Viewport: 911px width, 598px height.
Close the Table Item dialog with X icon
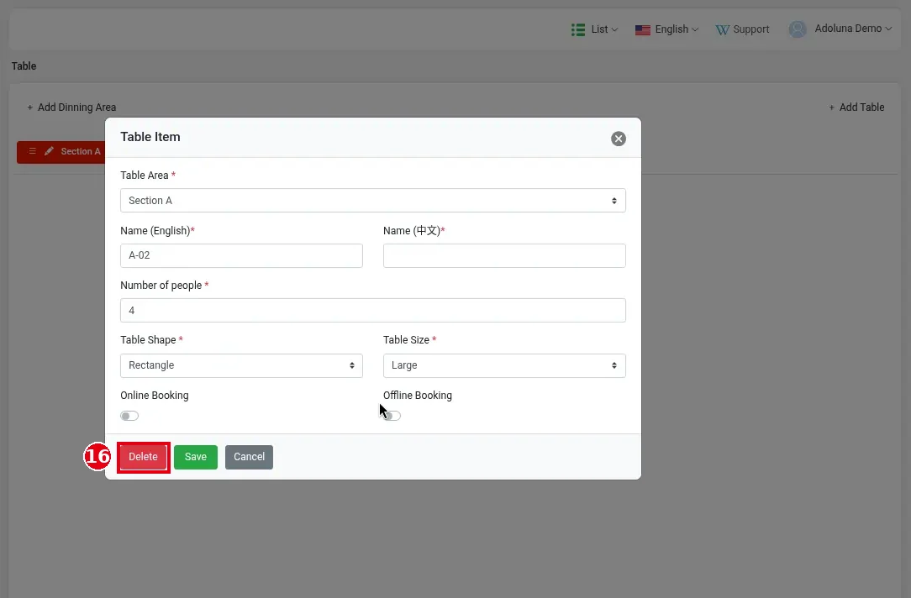click(619, 139)
